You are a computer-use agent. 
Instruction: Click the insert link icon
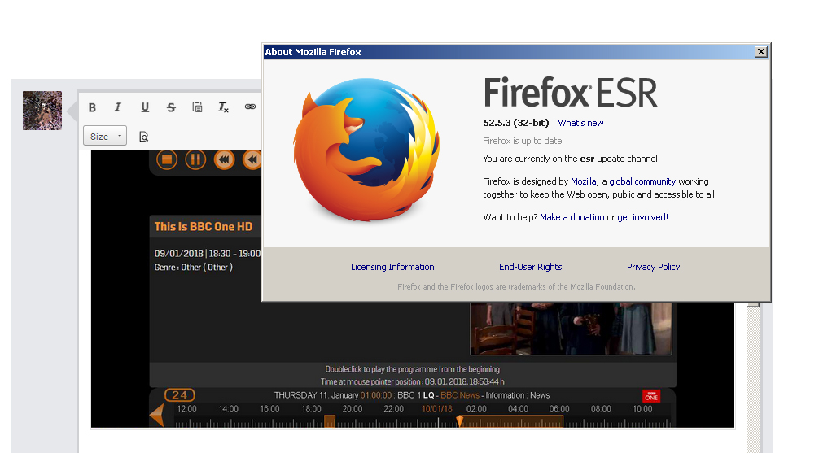click(250, 107)
